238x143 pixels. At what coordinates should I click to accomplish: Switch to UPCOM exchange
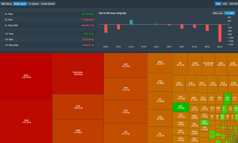(233, 4)
